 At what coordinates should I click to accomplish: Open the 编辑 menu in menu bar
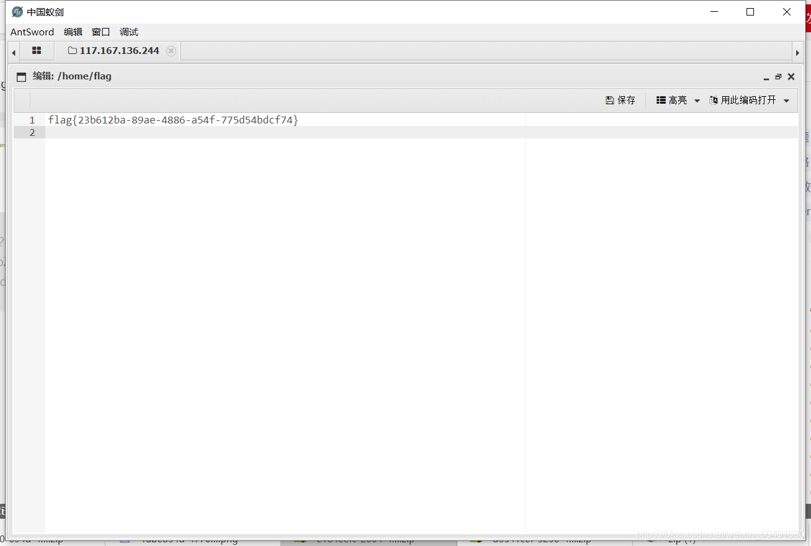(x=73, y=32)
